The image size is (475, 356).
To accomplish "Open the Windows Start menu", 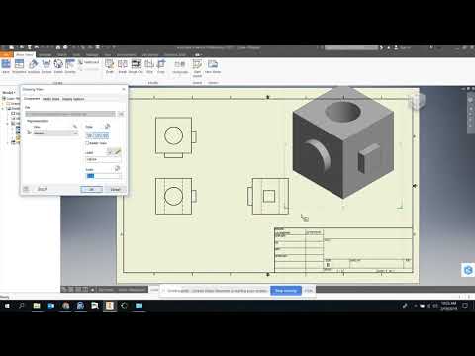I will [x=7, y=306].
